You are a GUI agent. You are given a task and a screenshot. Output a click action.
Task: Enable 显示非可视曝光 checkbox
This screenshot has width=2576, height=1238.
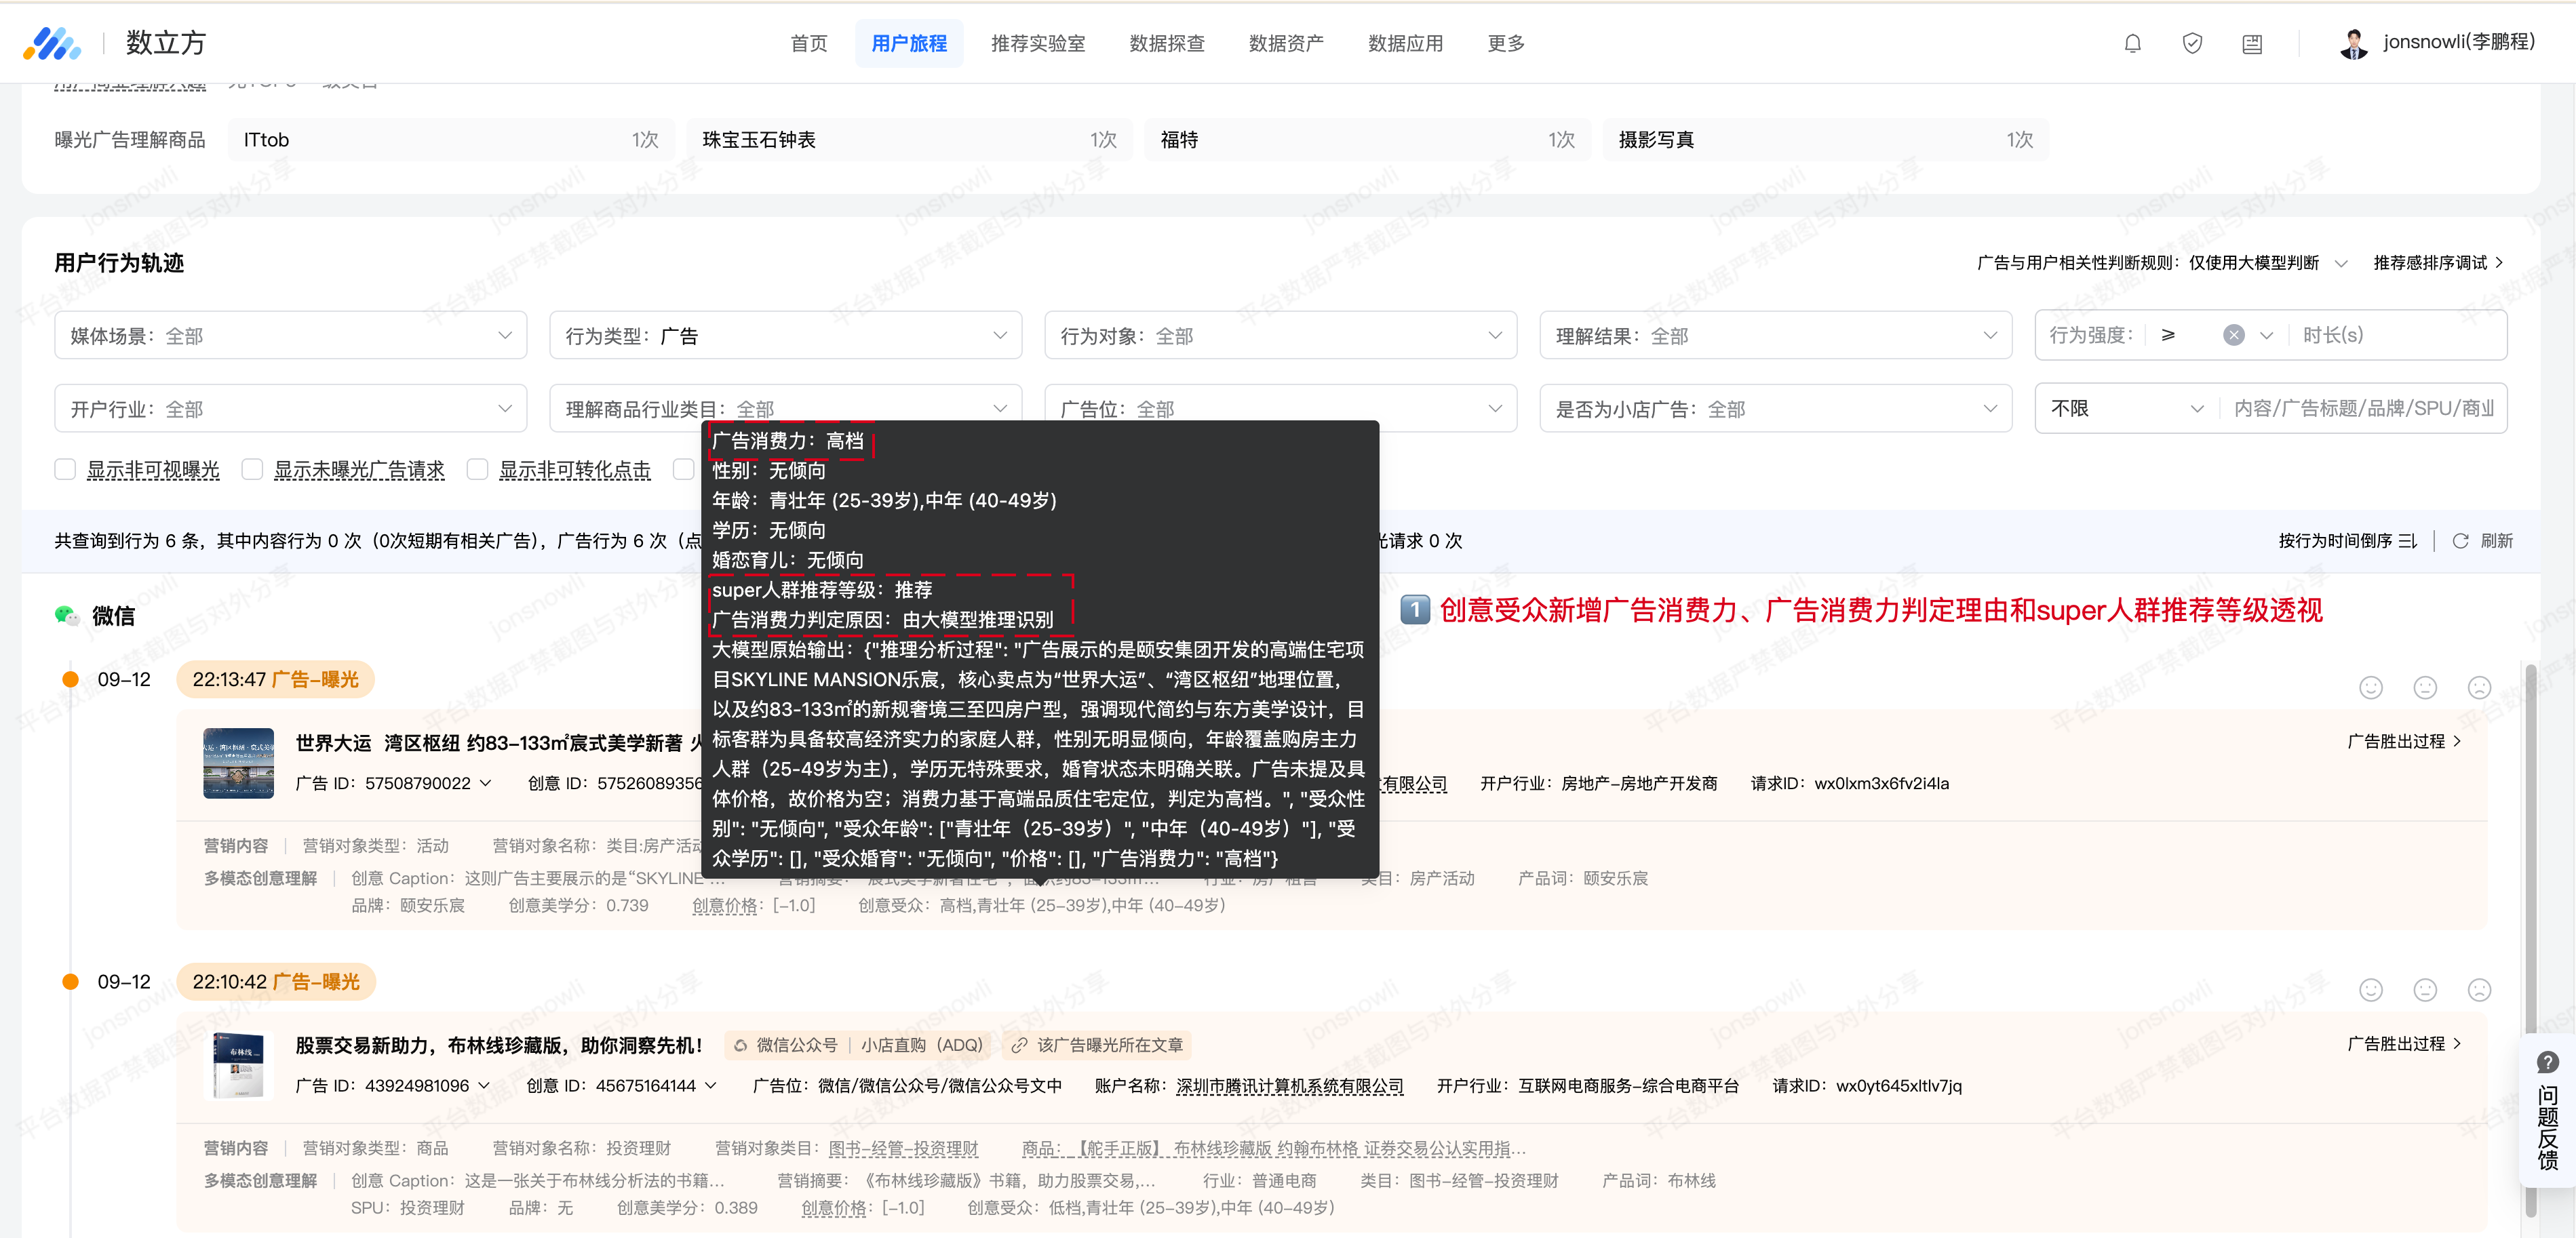[x=66, y=470]
